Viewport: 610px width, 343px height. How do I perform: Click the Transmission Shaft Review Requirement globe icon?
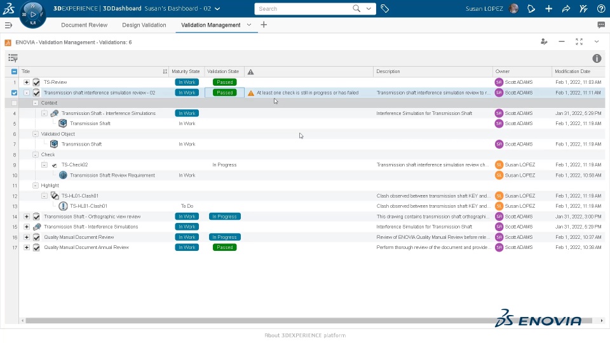click(x=63, y=175)
